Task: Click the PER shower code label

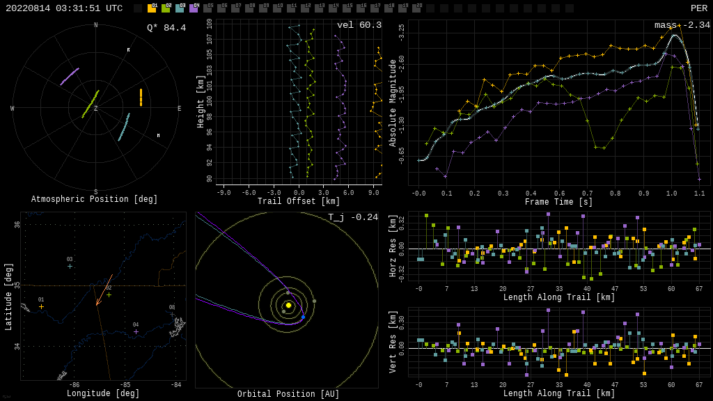Action: coord(698,8)
